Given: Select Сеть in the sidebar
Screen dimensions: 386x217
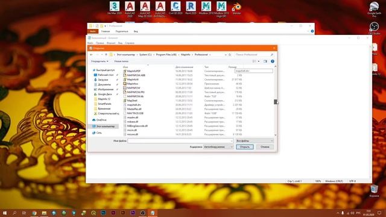Looking at the screenshot, I should tap(99, 133).
